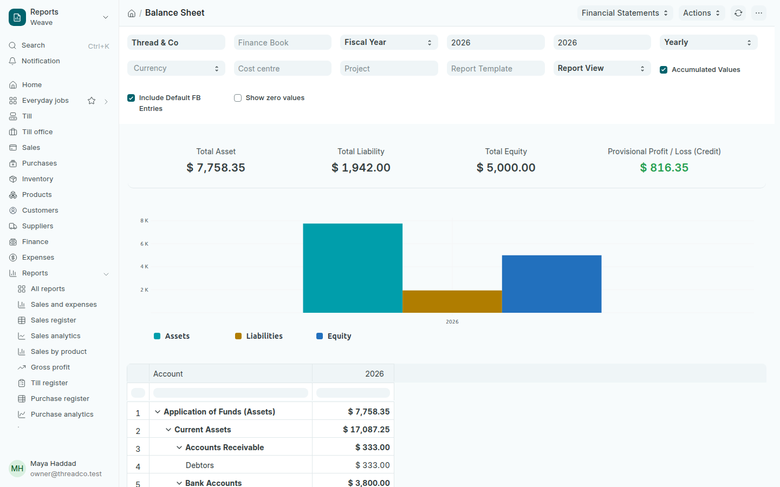Uncheck Accumulated Values checkbox
This screenshot has height=487, width=780.
tap(664, 70)
